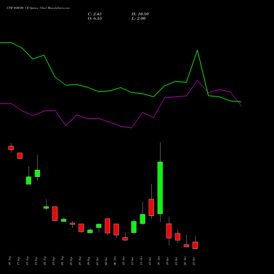
Task: Click the peak of the purple line
Action: pyautogui.click(x=197, y=81)
